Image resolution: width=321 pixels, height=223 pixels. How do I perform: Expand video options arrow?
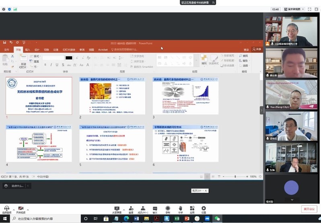28,210
